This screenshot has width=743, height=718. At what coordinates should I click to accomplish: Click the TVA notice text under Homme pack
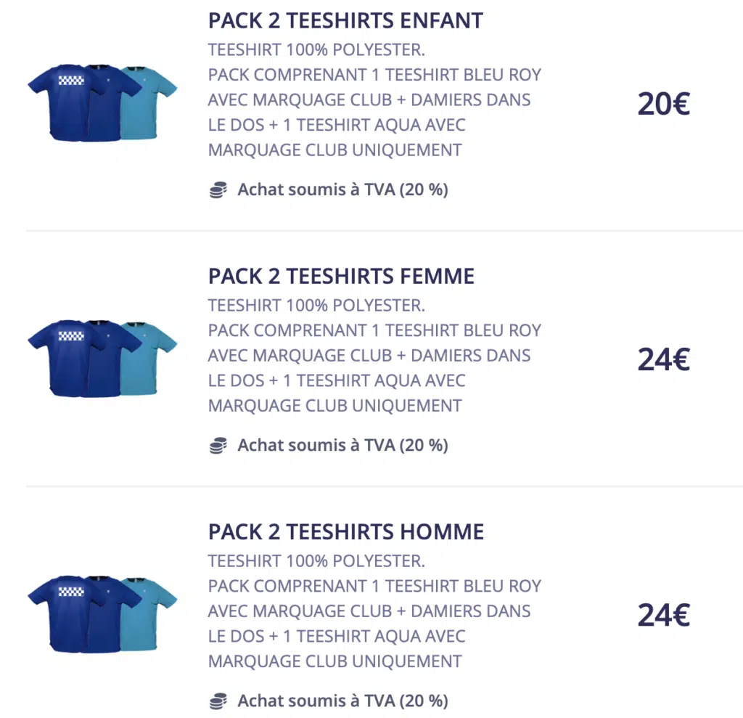(x=342, y=701)
